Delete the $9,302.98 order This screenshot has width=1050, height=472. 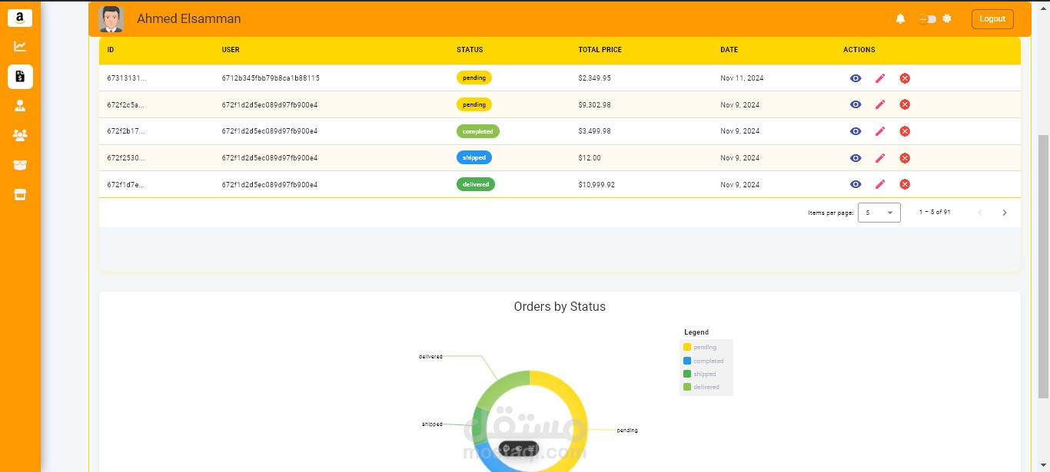(x=905, y=104)
